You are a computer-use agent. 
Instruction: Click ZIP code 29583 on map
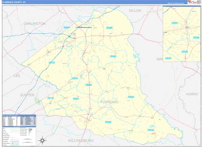[x=131, y=97]
